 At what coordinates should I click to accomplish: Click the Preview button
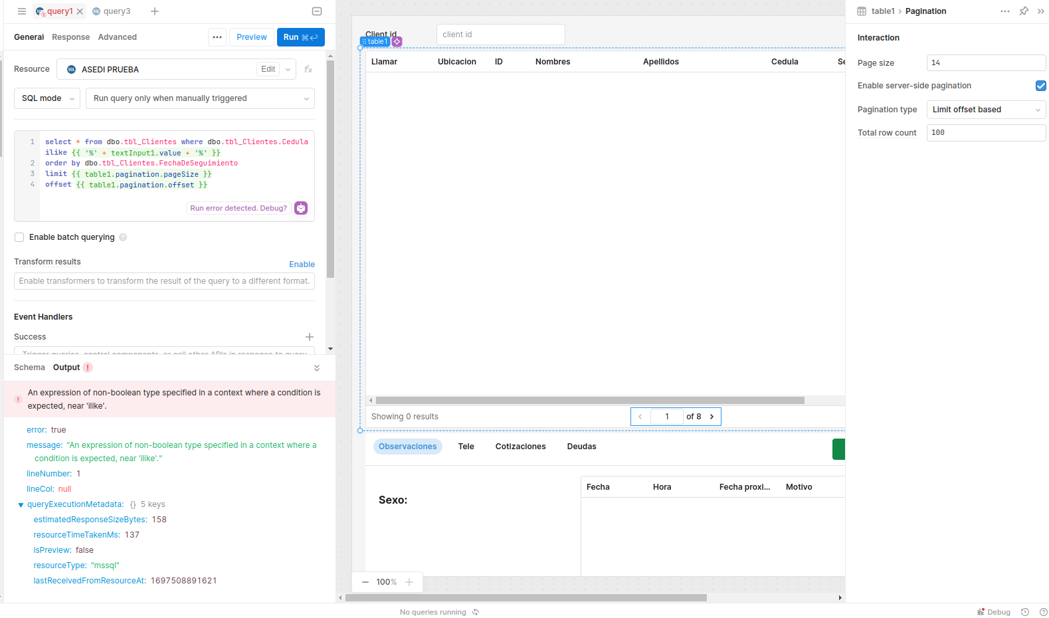(252, 37)
